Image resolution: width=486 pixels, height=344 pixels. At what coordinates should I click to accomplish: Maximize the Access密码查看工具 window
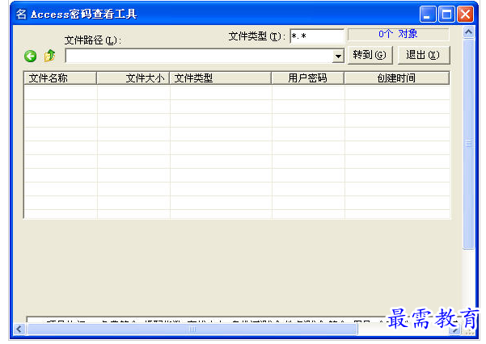click(446, 15)
